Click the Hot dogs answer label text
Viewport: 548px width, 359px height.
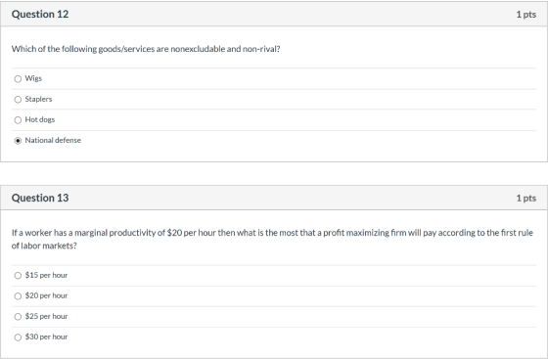click(40, 119)
